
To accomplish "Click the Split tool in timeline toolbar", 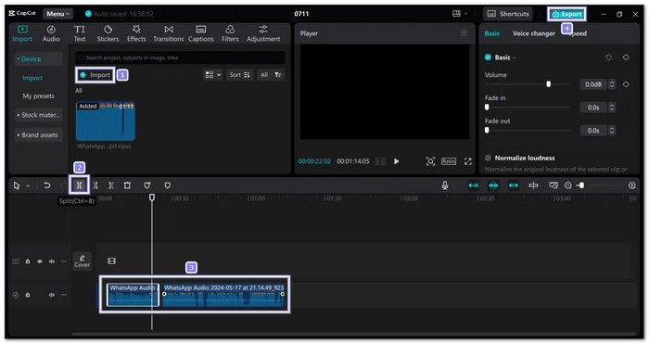I will [x=79, y=185].
